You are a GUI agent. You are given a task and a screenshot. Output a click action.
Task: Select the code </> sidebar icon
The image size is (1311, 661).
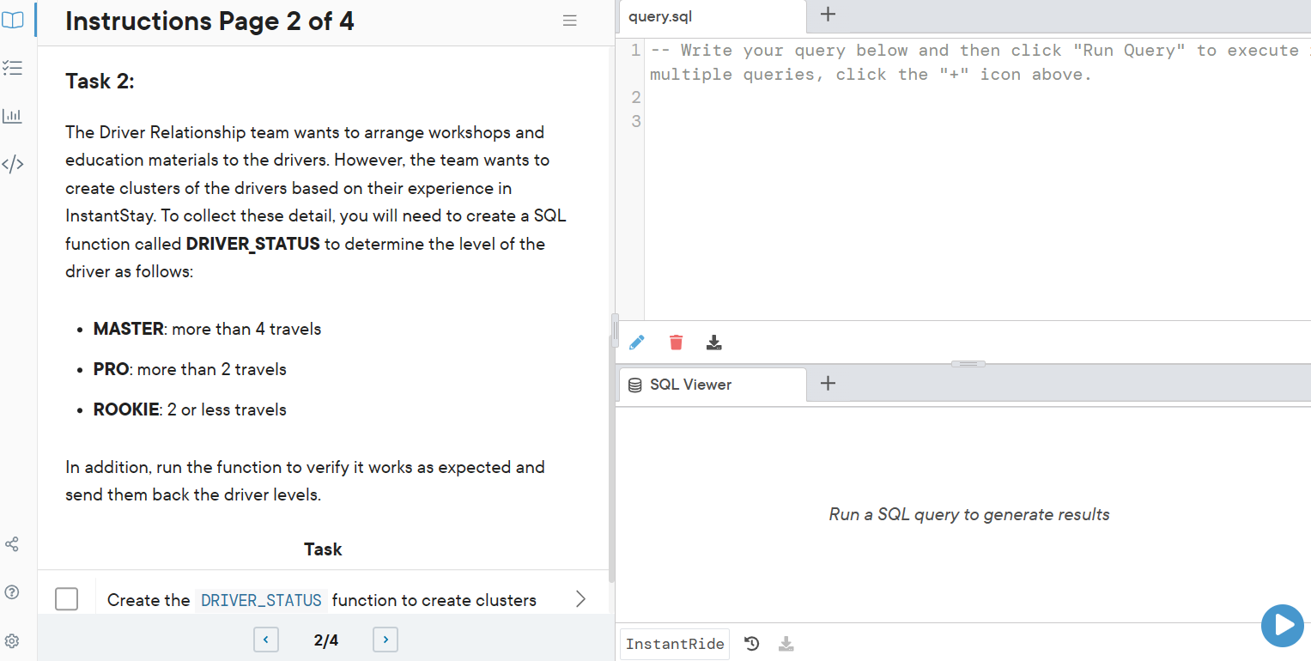pyautogui.click(x=12, y=163)
